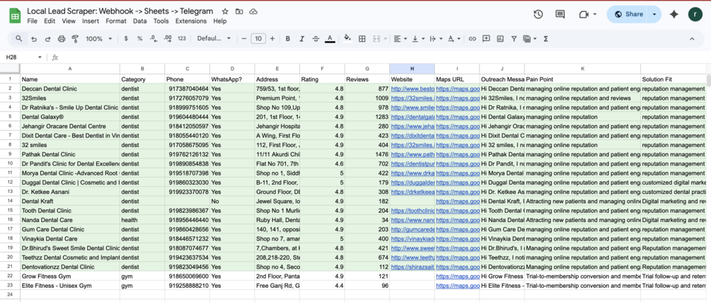Viewport: 711px width, 302px height.
Task: Click the move to folder icon
Action: (239, 11)
